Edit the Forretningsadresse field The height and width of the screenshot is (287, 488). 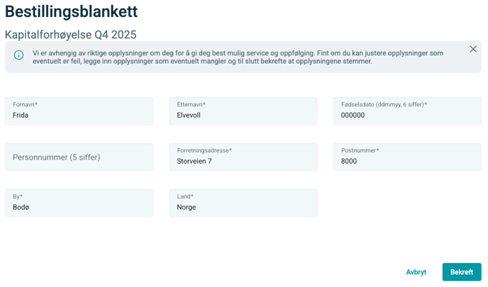tap(243, 157)
